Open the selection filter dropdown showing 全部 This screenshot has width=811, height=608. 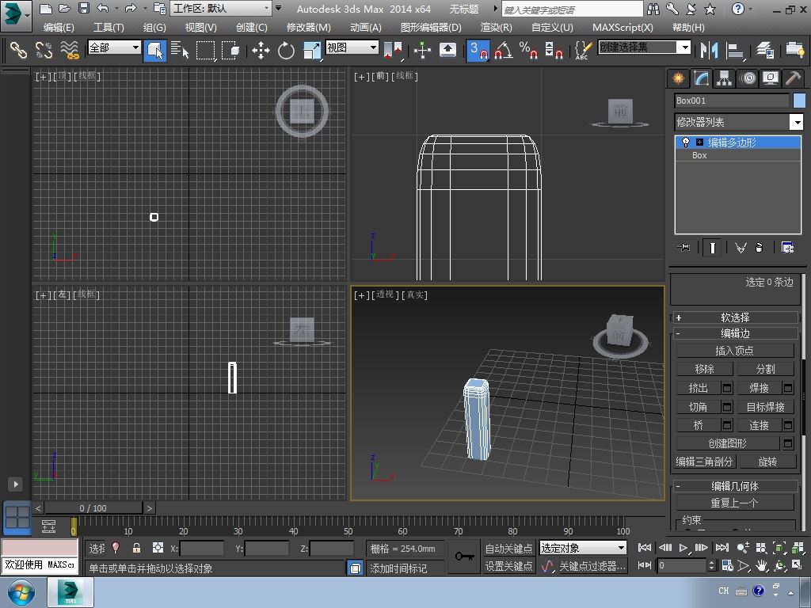tap(114, 47)
